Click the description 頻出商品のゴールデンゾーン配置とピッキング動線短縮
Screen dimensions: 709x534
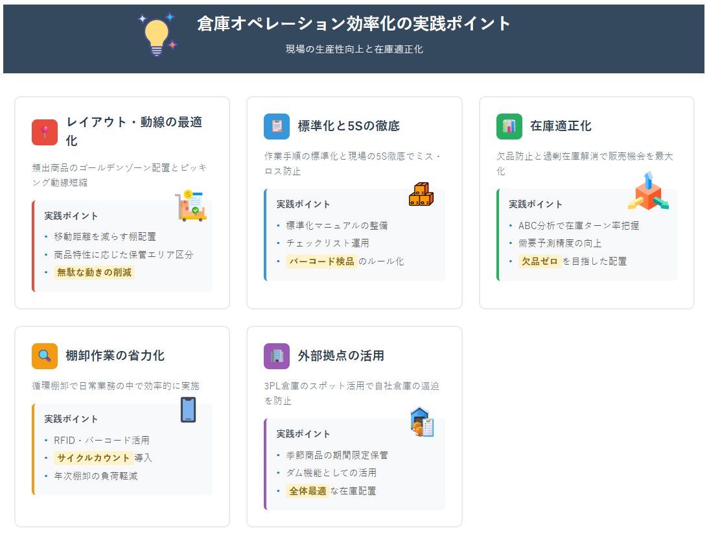(x=119, y=175)
